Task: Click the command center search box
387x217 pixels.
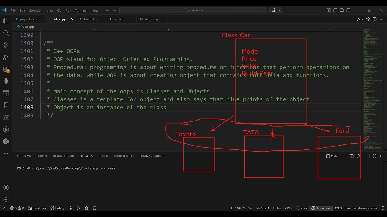Action: point(193,10)
